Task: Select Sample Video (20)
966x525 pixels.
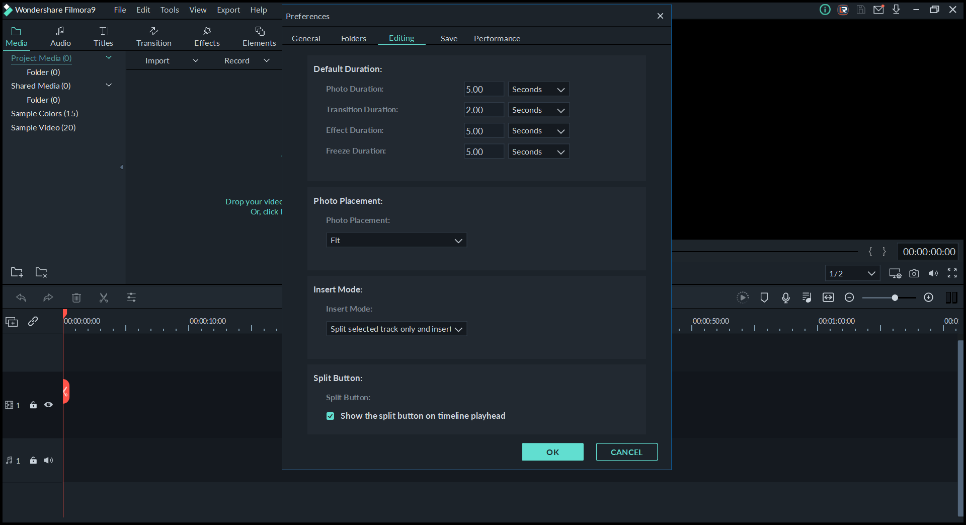Action: [x=43, y=127]
